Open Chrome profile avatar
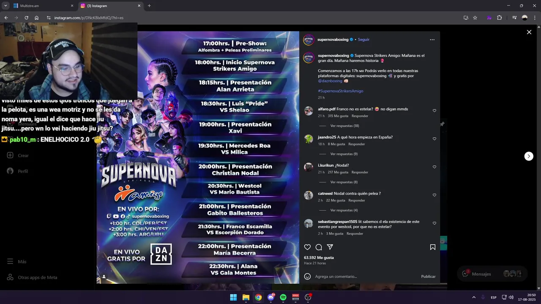541x304 pixels. [525, 18]
